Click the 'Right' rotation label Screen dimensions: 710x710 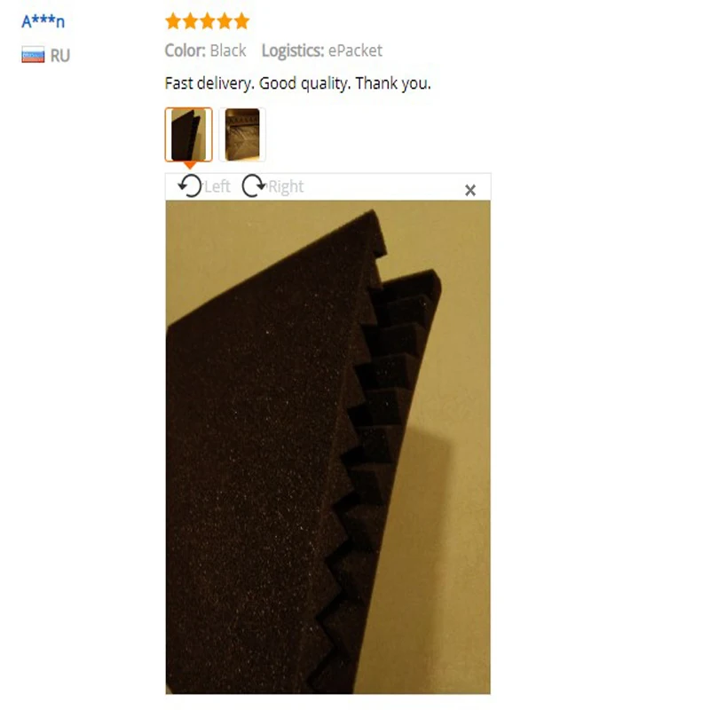[286, 187]
